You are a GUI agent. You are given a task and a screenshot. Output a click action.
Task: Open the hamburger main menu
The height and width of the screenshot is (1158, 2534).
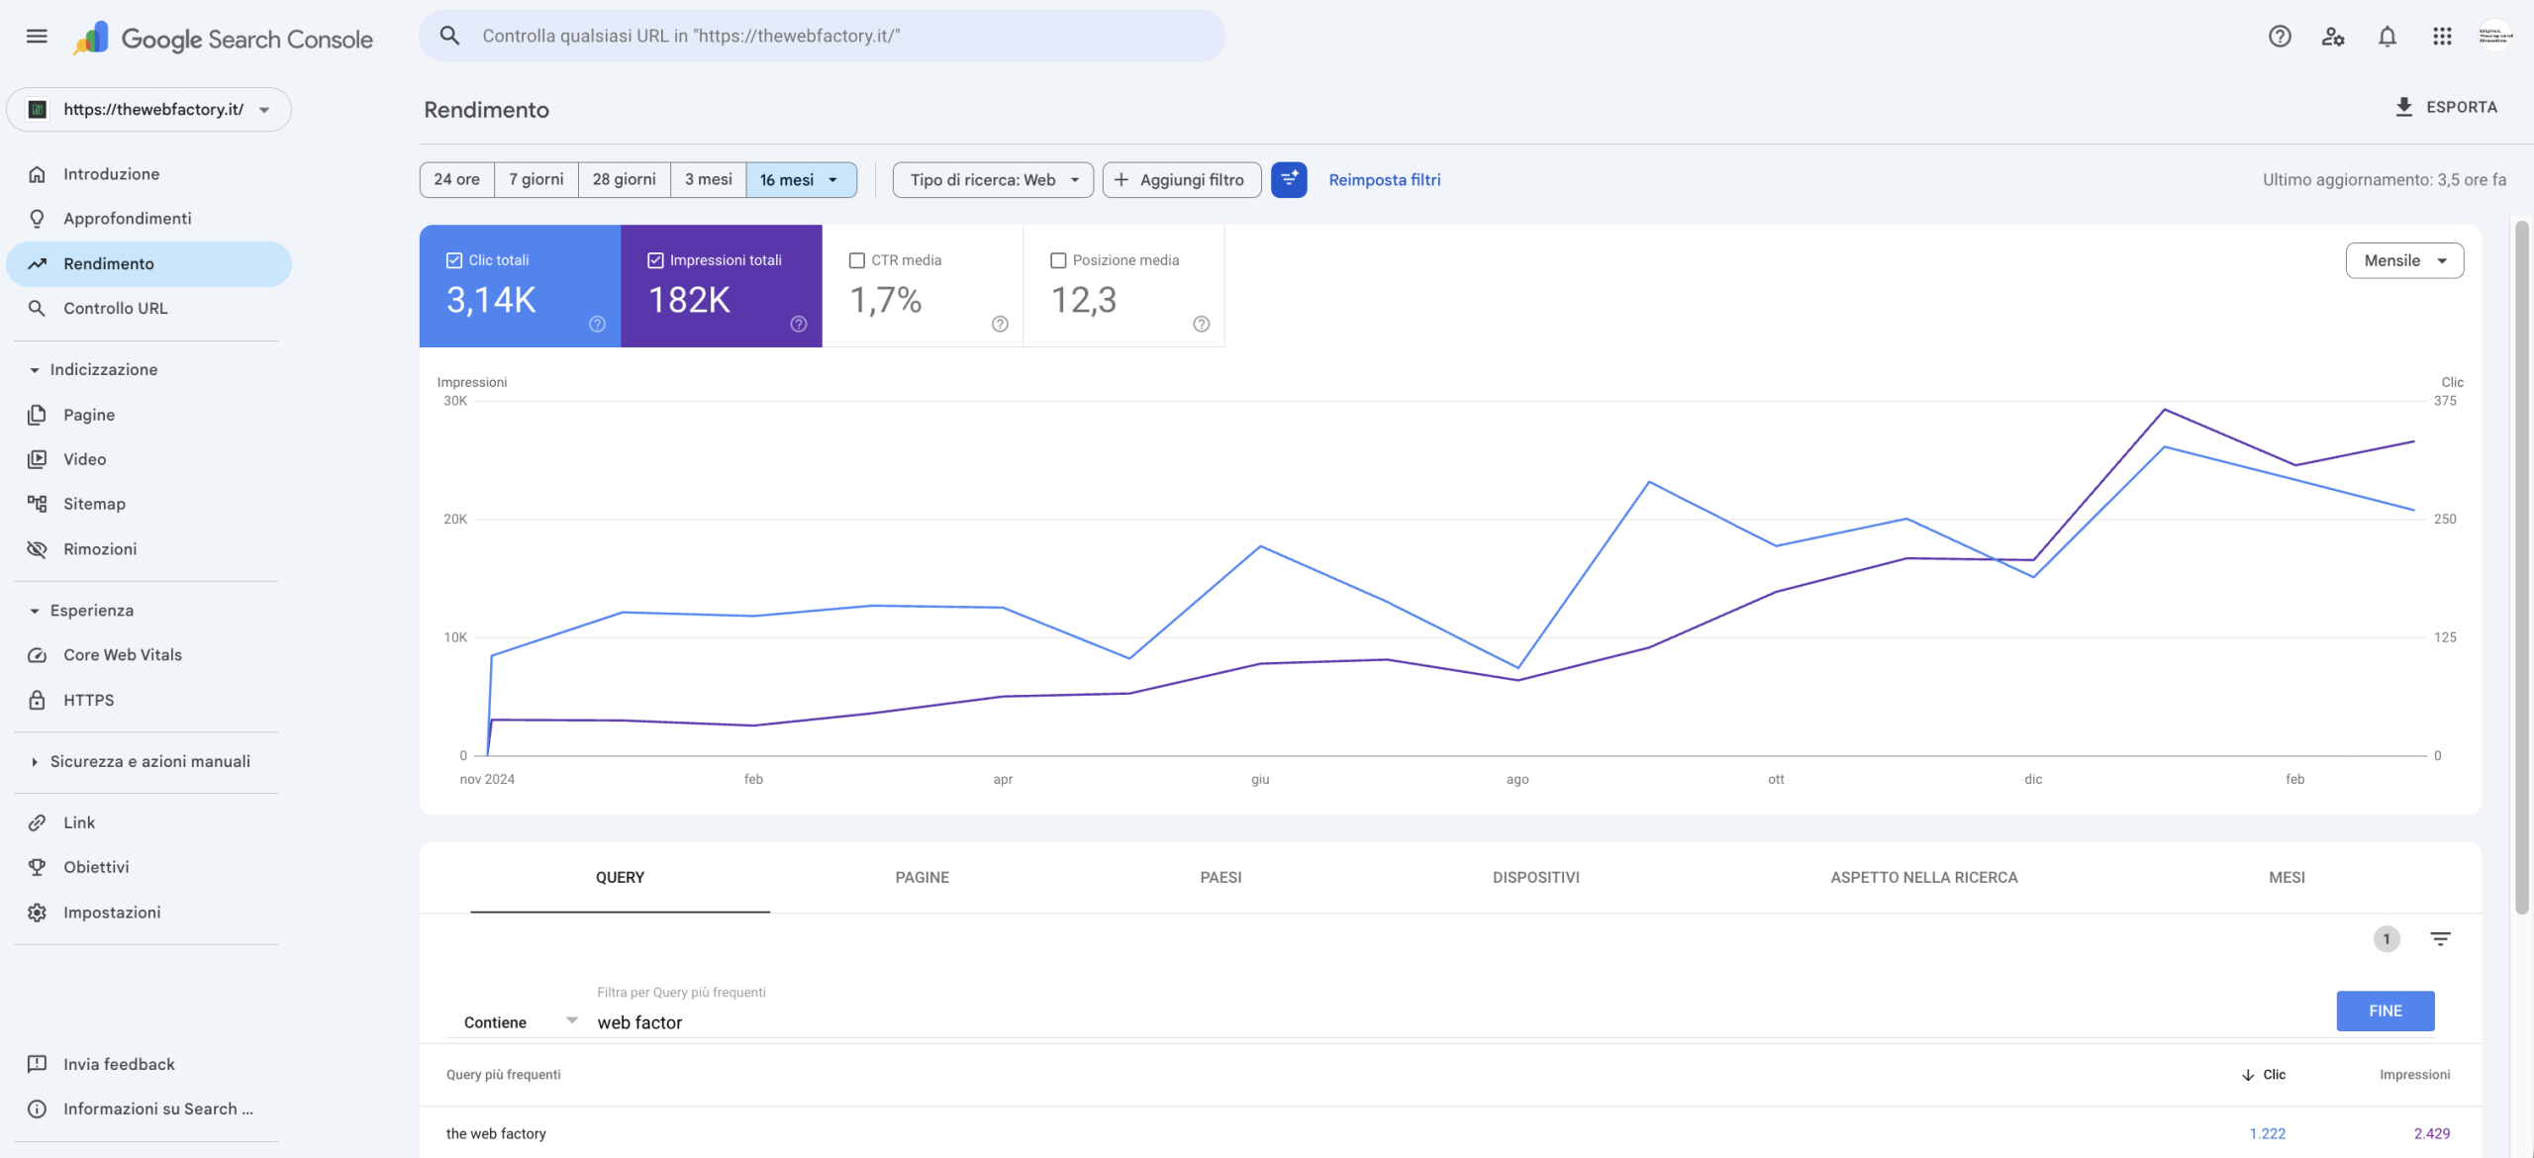(37, 37)
